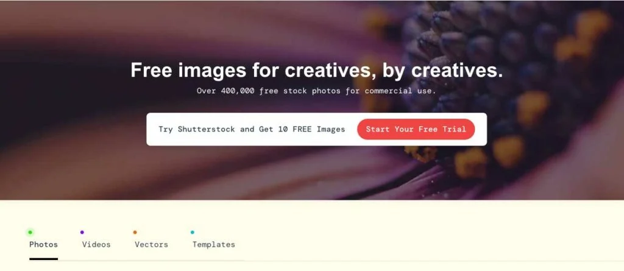Click the Free images for creatives headline

tap(317, 70)
